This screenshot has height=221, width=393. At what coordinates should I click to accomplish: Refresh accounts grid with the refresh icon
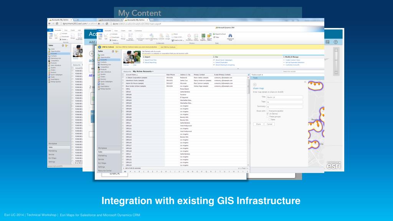point(249,75)
